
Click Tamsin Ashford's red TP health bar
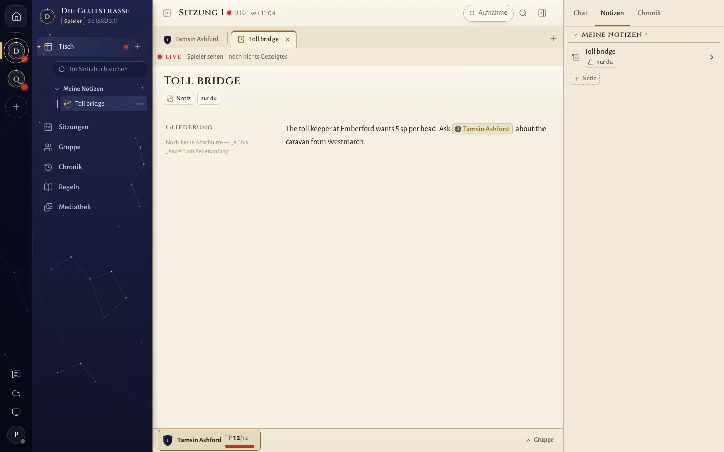pyautogui.click(x=240, y=446)
